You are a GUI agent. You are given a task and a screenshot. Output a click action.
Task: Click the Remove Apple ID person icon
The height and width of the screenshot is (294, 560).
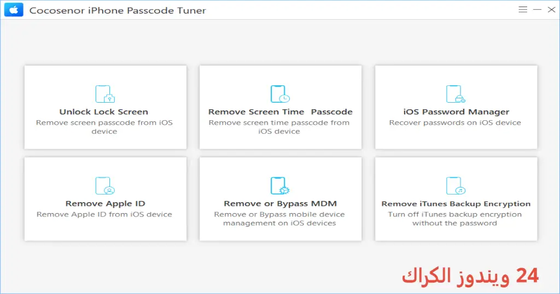105,186
